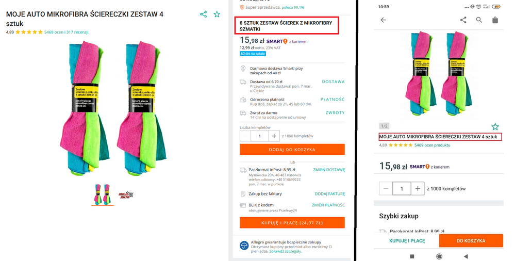The image size is (515, 261).
Task: Increase desktop quantity with the plus button
Action: [x=274, y=136]
